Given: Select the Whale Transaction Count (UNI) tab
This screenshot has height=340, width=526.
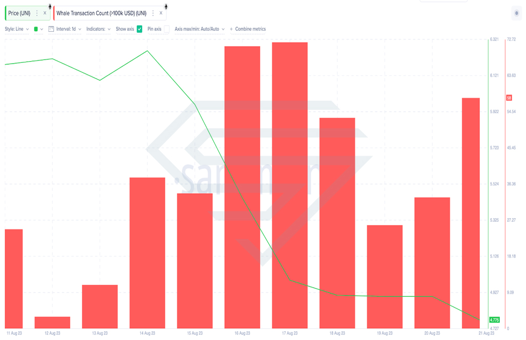Looking at the screenshot, I should pyautogui.click(x=101, y=13).
